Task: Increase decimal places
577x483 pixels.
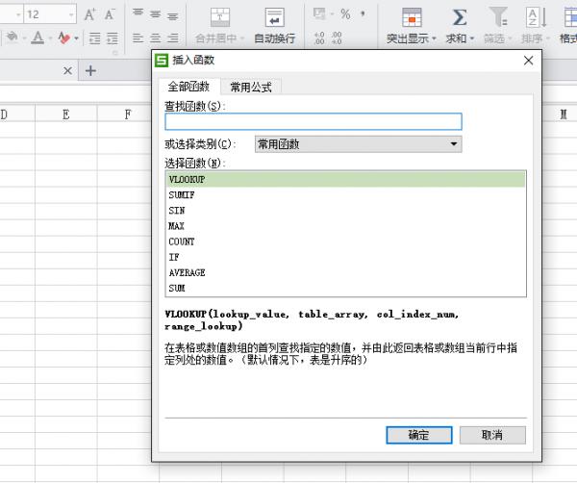Action: tap(319, 38)
